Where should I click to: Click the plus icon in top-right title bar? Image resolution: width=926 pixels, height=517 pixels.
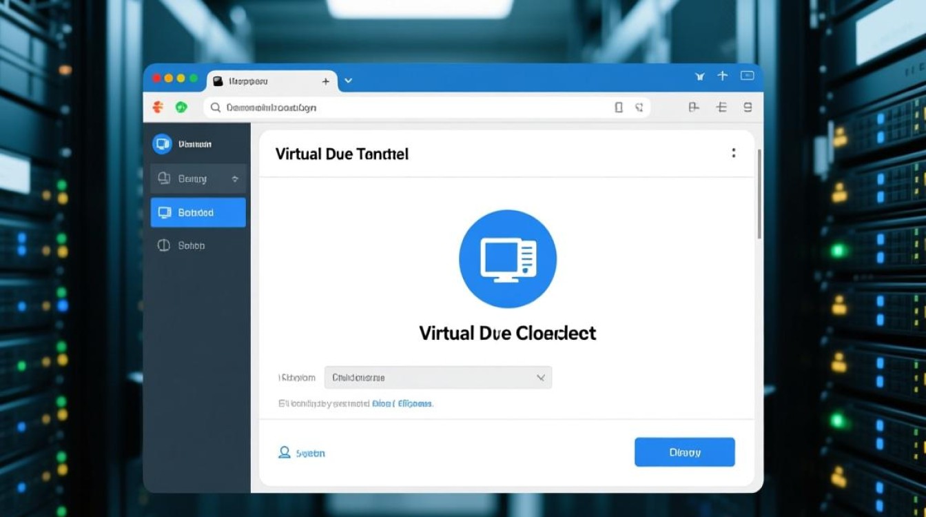coord(722,76)
